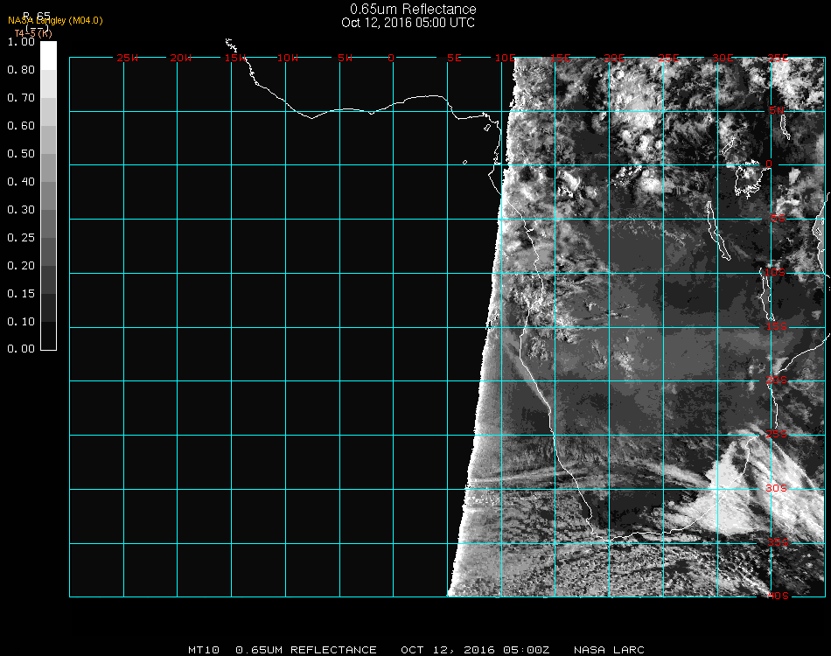Select the 25S latitude label

778,434
